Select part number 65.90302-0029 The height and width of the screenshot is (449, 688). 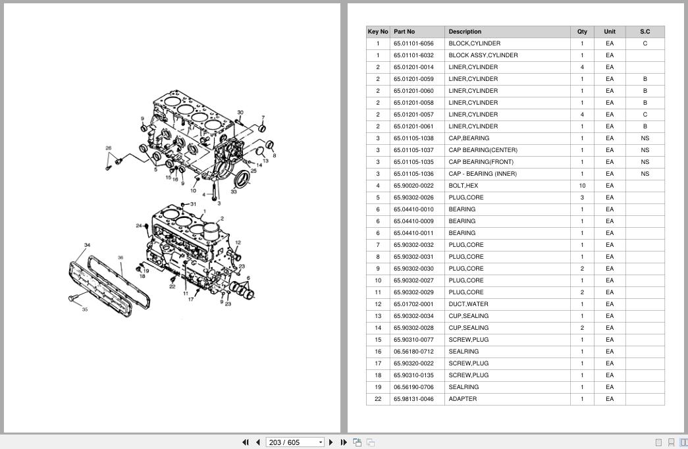(413, 292)
